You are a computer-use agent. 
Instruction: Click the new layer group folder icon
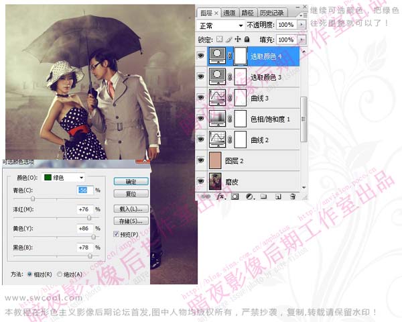tap(264, 197)
